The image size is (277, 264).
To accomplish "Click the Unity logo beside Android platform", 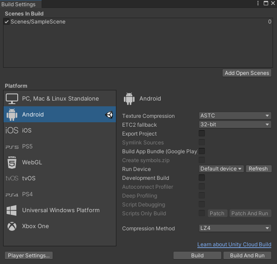I will pos(109,115).
